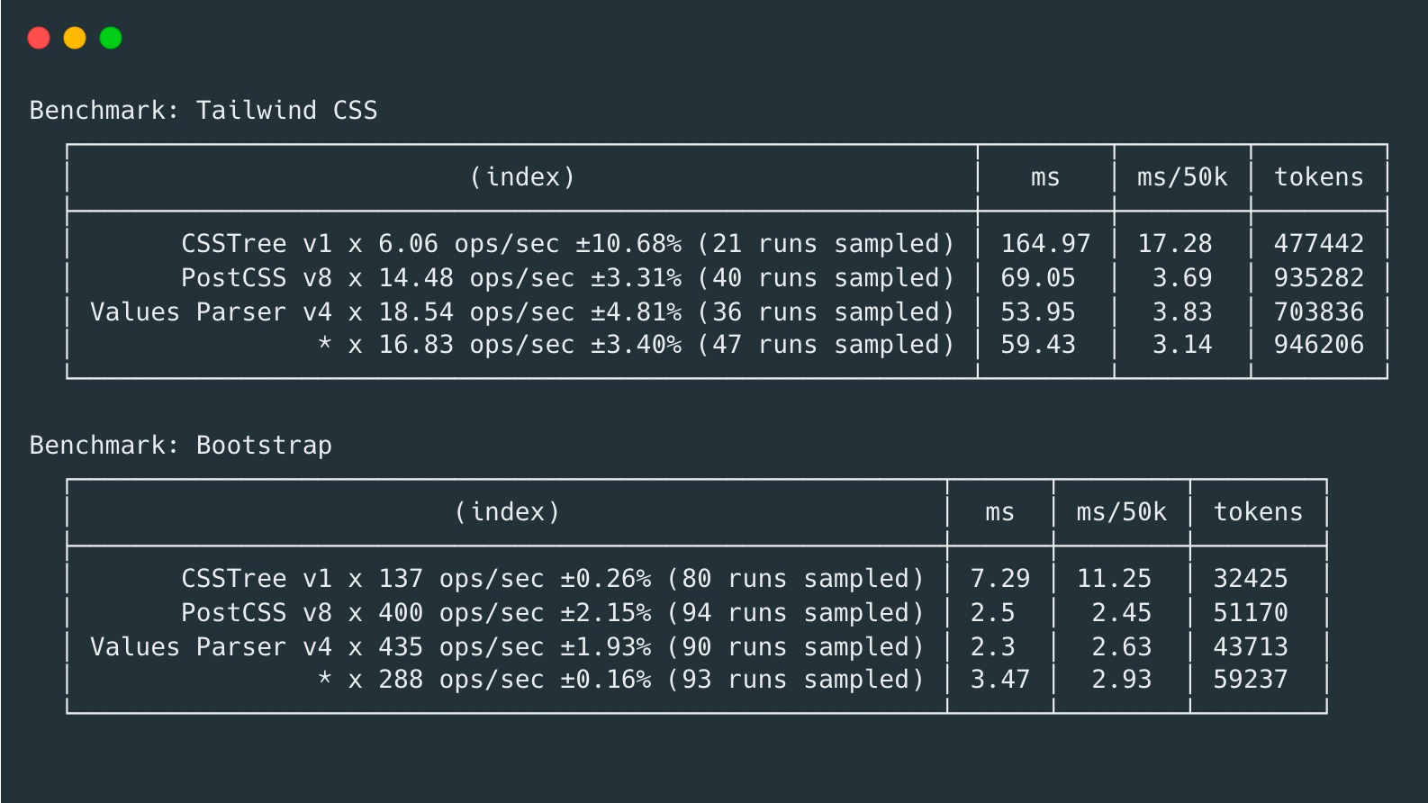Click "(index)" header in Tailwind CSS table
Screen dimensions: 1428x803
pyautogui.click(x=522, y=177)
